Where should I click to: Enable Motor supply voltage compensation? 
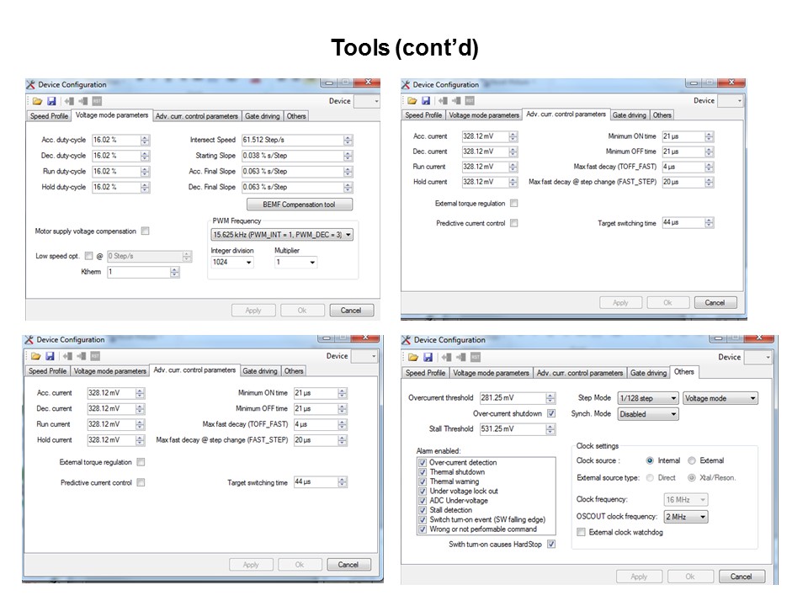(146, 230)
